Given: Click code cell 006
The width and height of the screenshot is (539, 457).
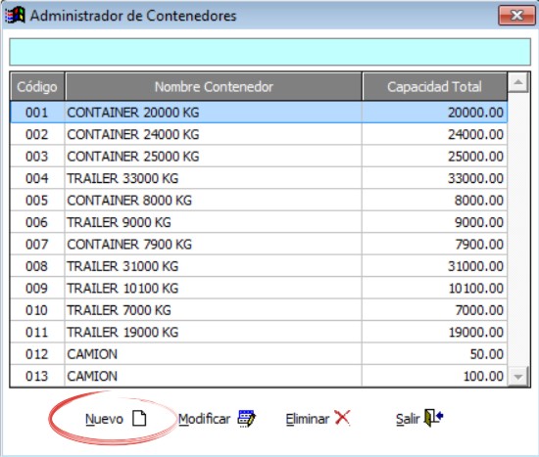Looking at the screenshot, I should coord(37,222).
